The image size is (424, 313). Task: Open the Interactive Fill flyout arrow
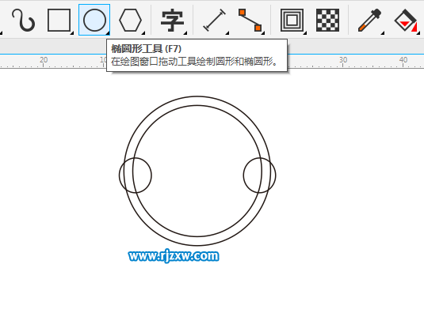coord(418,33)
